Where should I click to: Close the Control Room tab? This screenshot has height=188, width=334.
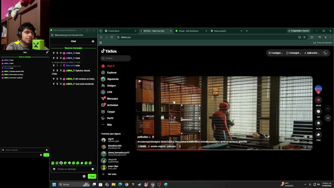[136, 31]
